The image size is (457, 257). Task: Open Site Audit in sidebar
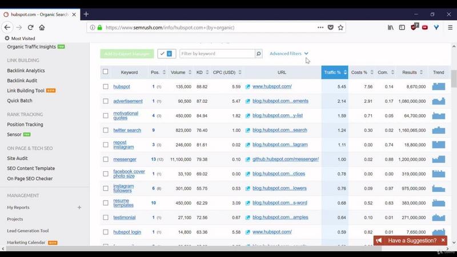click(18, 158)
